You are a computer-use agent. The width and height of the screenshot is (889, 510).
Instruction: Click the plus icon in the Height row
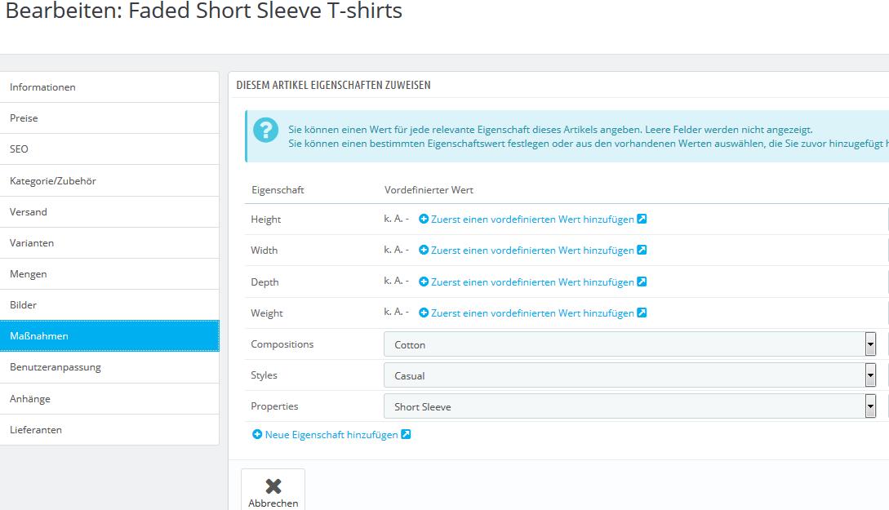tap(424, 220)
